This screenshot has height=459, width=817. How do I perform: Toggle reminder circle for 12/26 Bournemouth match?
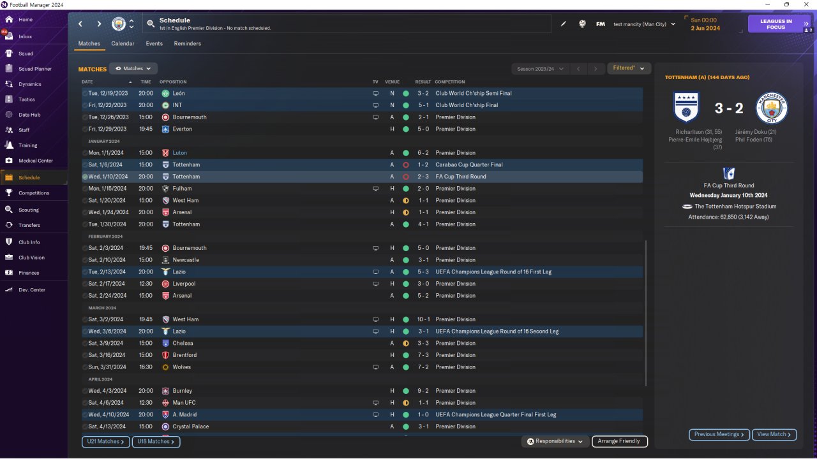[x=86, y=117]
